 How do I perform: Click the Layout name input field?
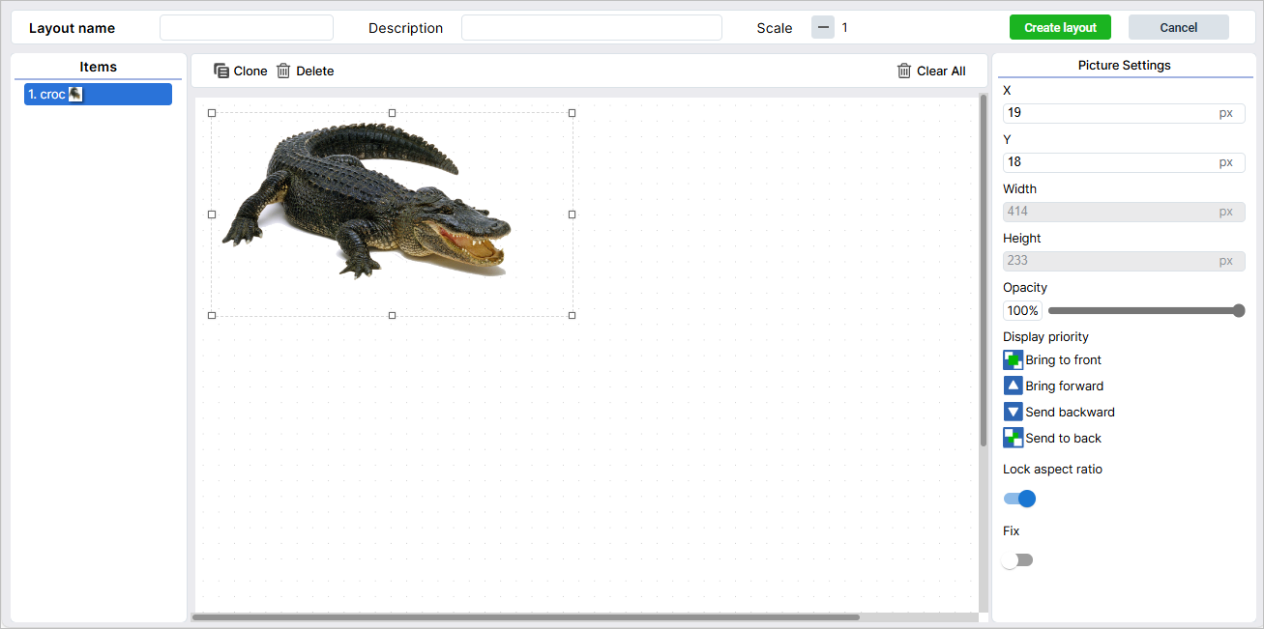click(x=246, y=28)
